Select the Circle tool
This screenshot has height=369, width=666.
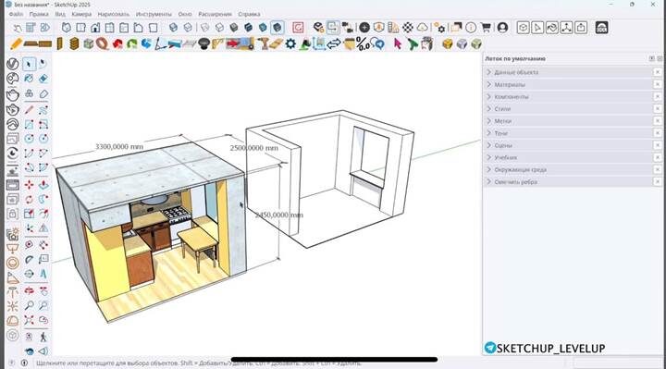coord(29,139)
